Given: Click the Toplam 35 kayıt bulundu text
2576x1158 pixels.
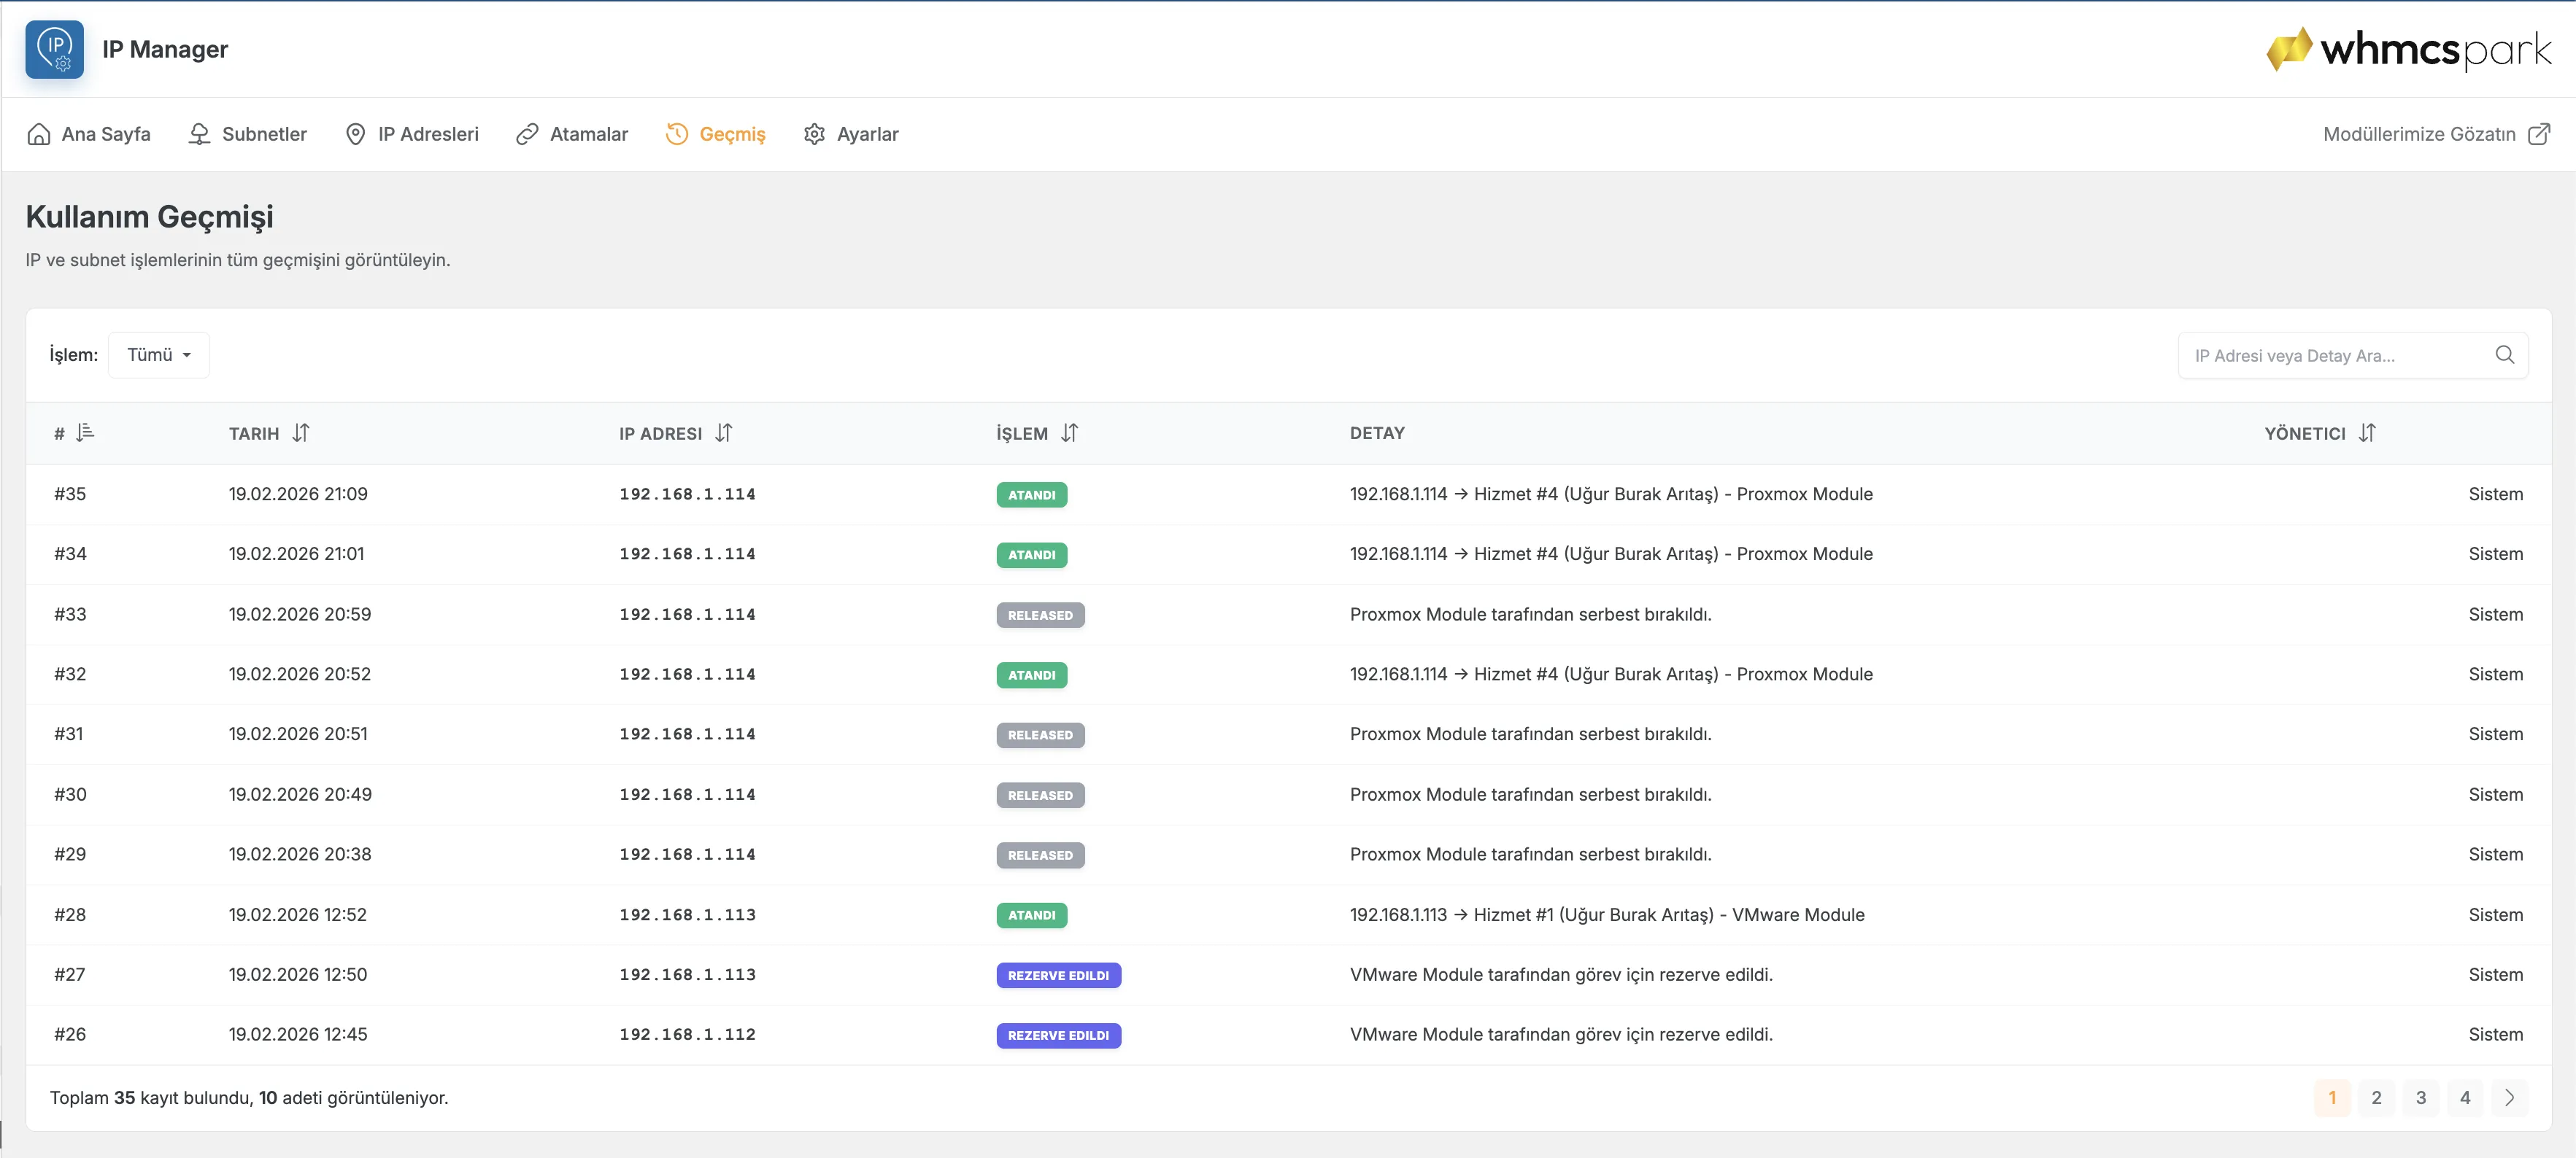Looking at the screenshot, I should pos(249,1097).
